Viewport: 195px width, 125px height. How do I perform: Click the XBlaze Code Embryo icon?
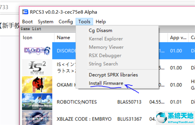click(x=37, y=118)
